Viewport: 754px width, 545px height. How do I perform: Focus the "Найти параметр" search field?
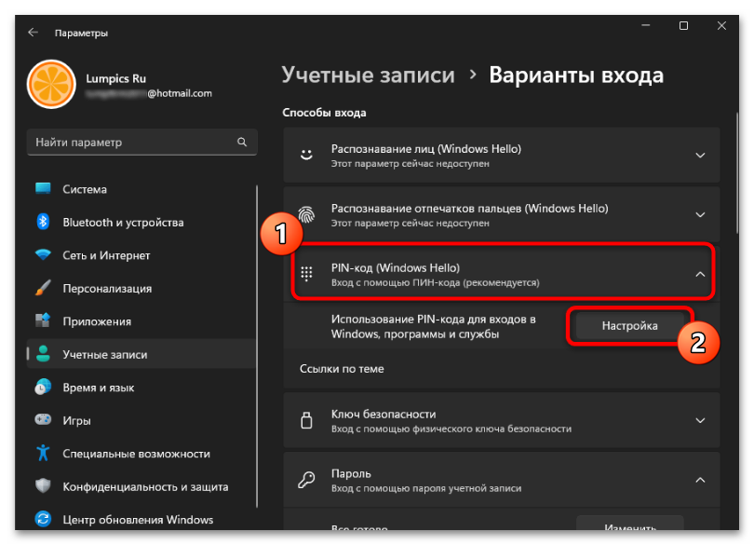click(141, 142)
